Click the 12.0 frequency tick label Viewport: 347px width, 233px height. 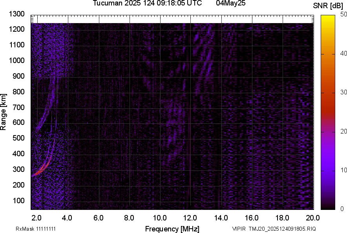190,218
